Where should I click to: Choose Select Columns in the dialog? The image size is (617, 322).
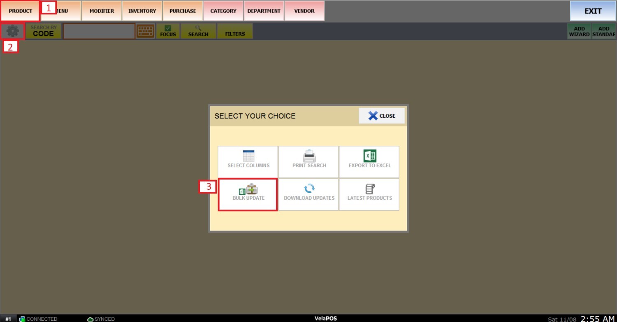coord(248,162)
